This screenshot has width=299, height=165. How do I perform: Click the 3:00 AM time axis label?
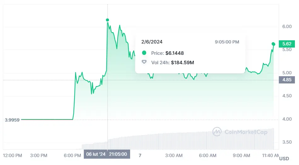[174, 155]
